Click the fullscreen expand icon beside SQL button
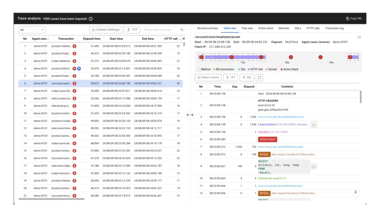 [259, 77]
